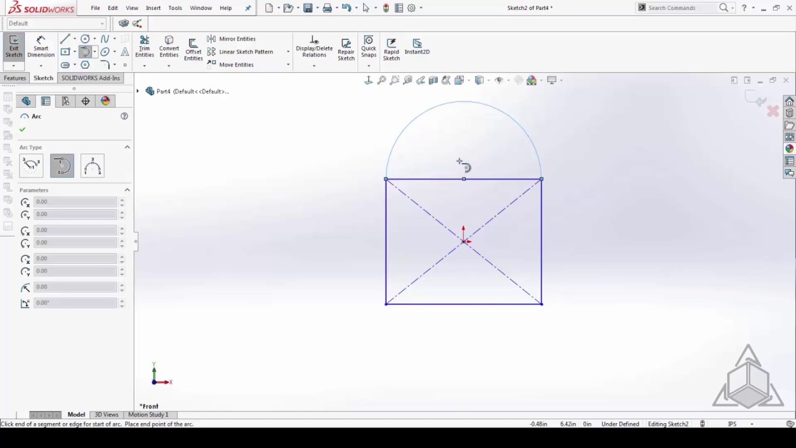Click the center X coordinate parameter field
This screenshot has height=448, width=796.
click(x=75, y=202)
